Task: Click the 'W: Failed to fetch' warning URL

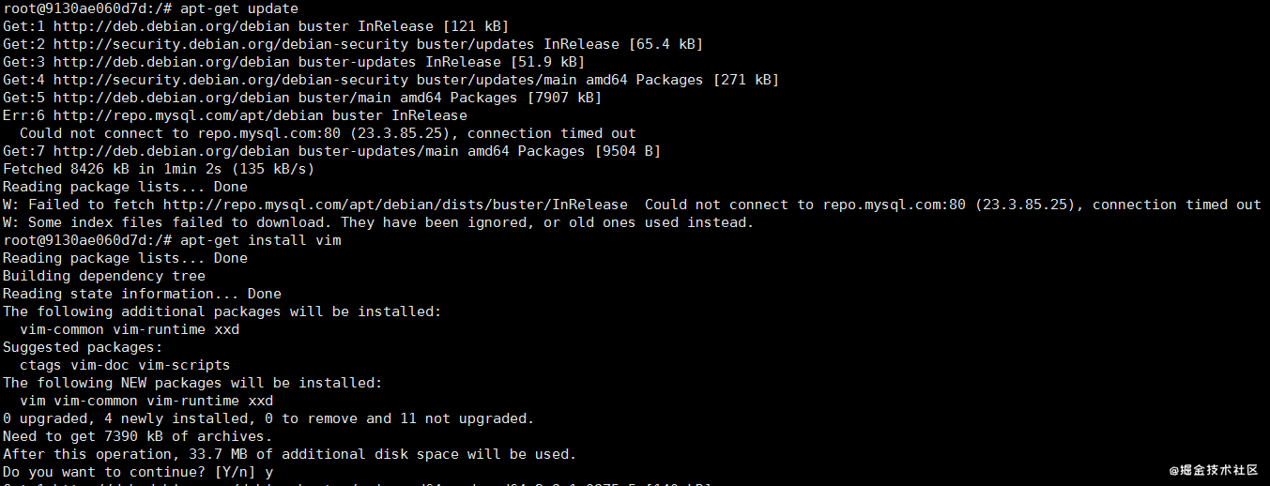Action: [395, 205]
